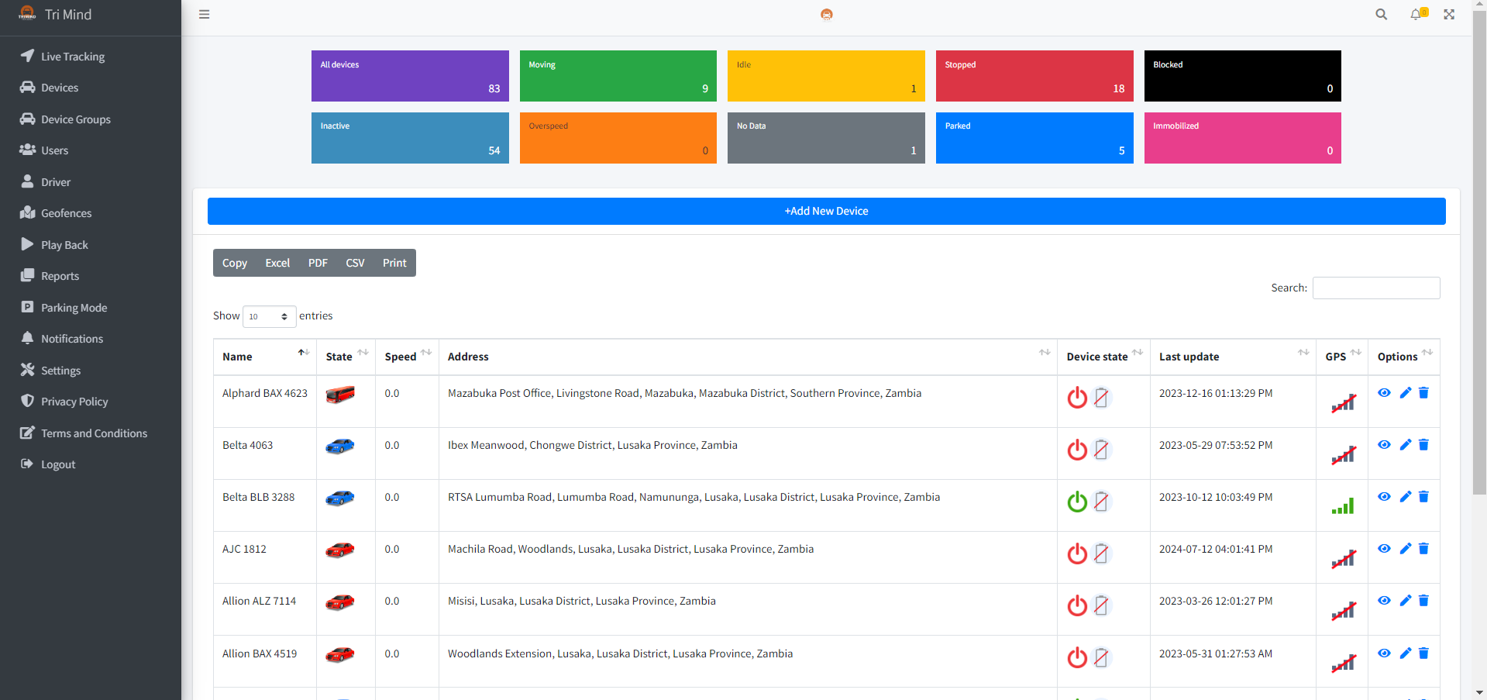
Task: Open Notifications from the sidebar
Action: click(72, 338)
